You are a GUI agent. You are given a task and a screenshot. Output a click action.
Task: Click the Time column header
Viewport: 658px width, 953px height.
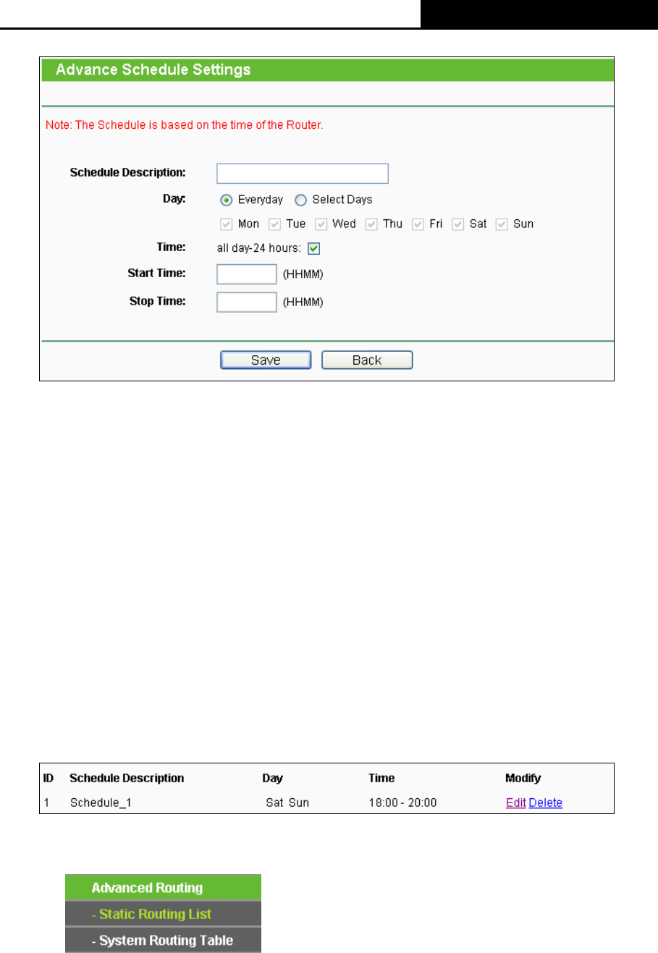[381, 779]
